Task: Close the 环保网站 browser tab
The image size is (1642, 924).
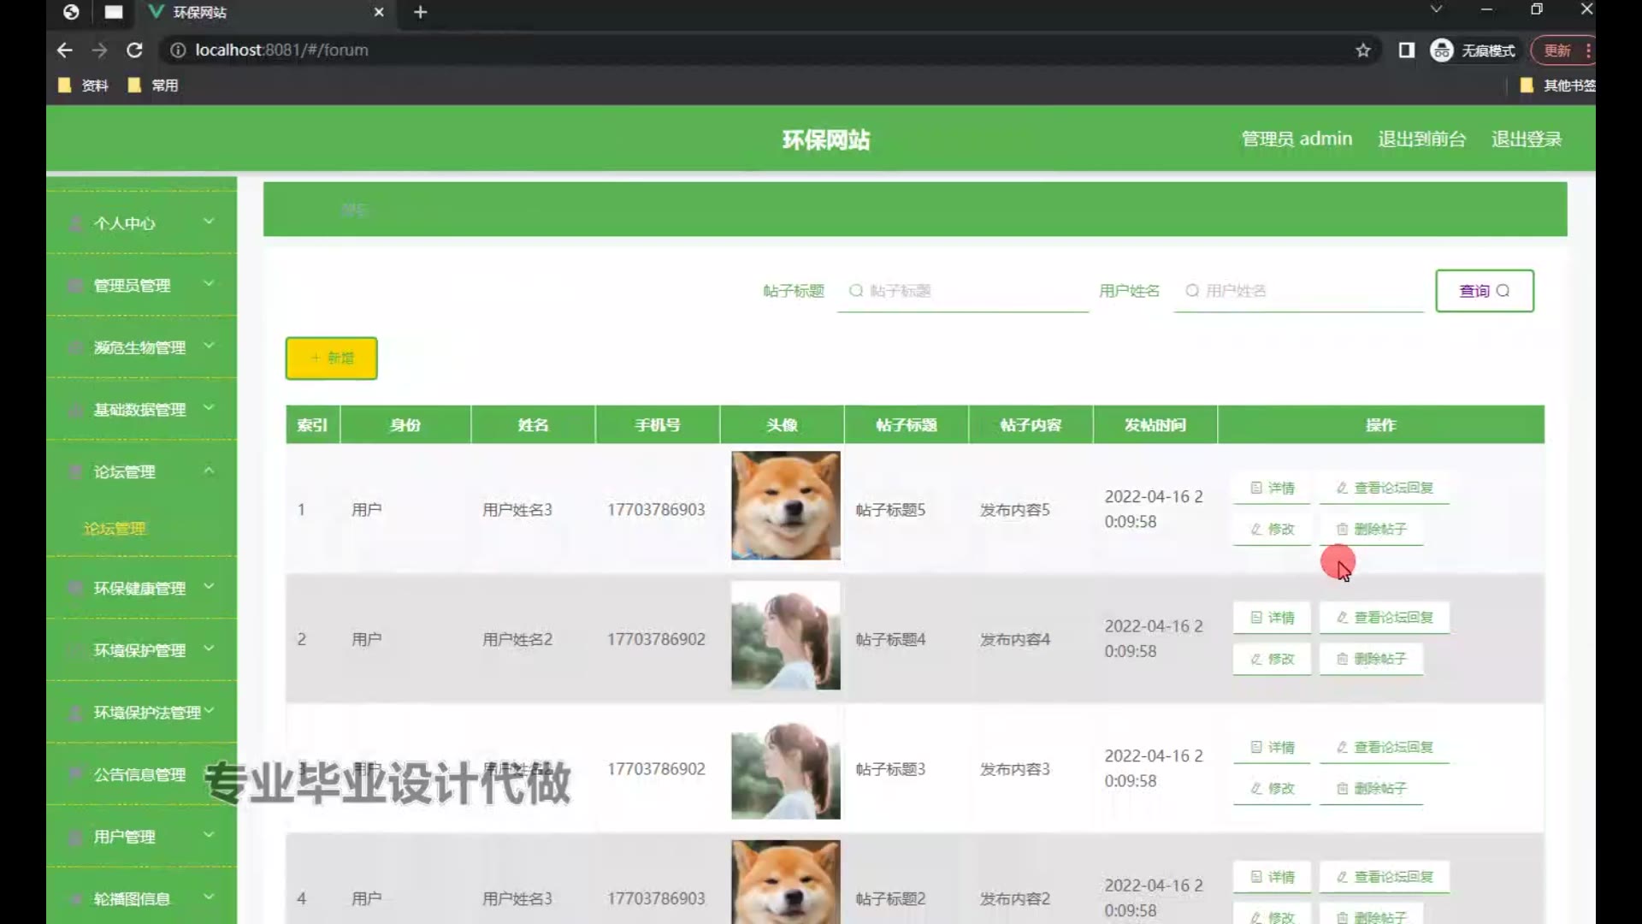Action: pos(379,12)
